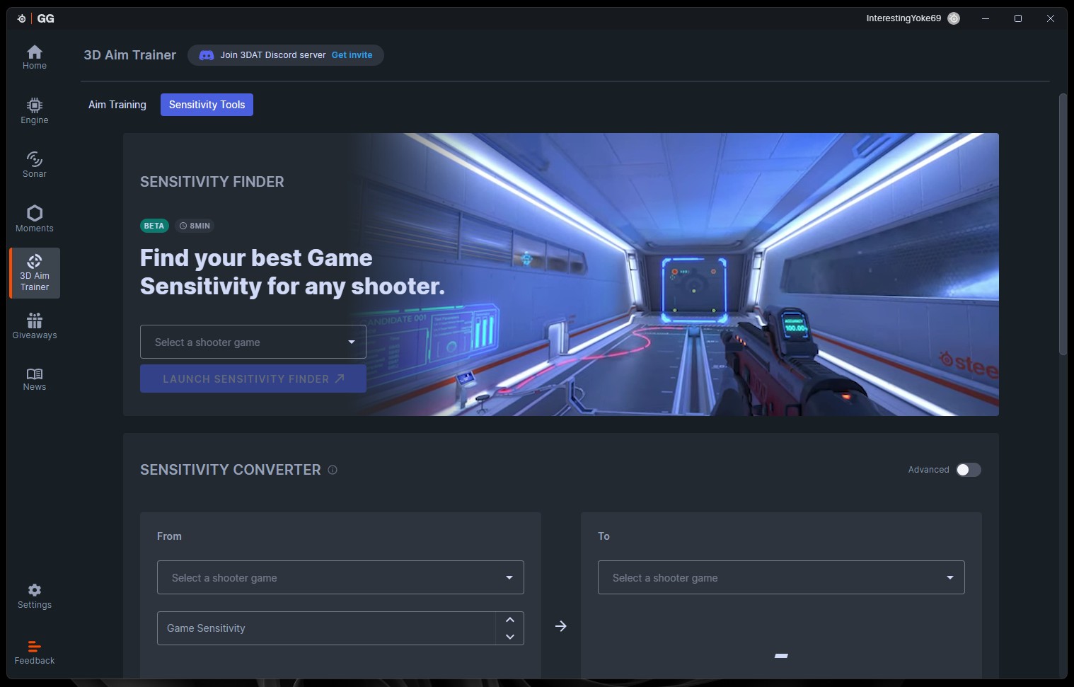Switch to the Aim Training tab

[117, 105]
